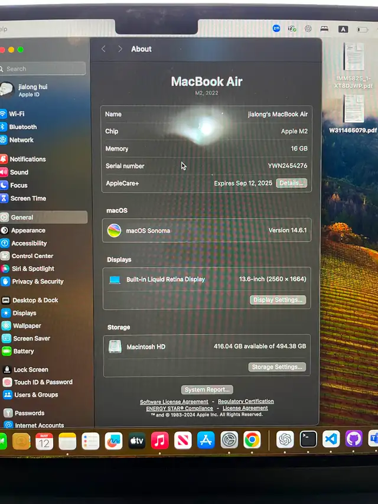Open jialong hui Apple ID profile

[x=24, y=90]
